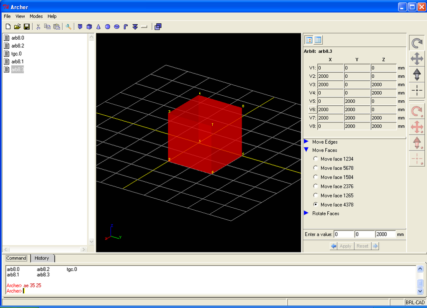The width and height of the screenshot is (427, 308).
Task: Switch to the History tab
Action: 42,258
